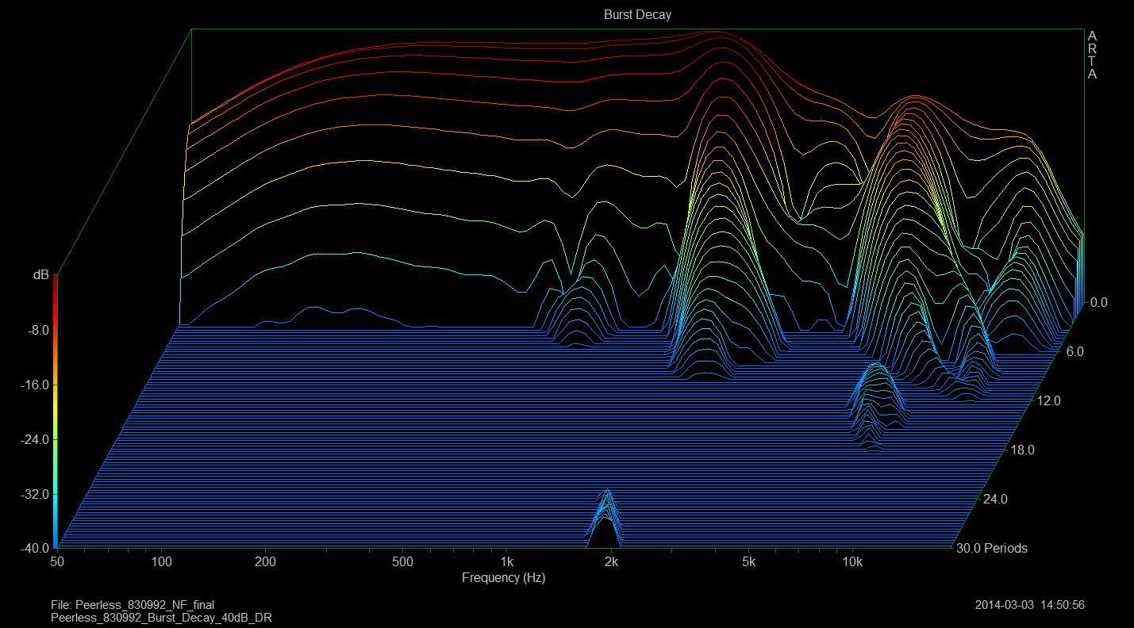This screenshot has height=628, width=1134.
Task: Click the 10k frequency tick label
Action: click(x=852, y=562)
